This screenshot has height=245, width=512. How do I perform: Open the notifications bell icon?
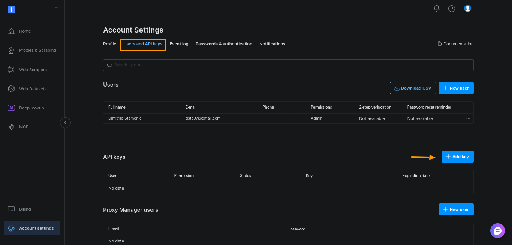point(436,8)
